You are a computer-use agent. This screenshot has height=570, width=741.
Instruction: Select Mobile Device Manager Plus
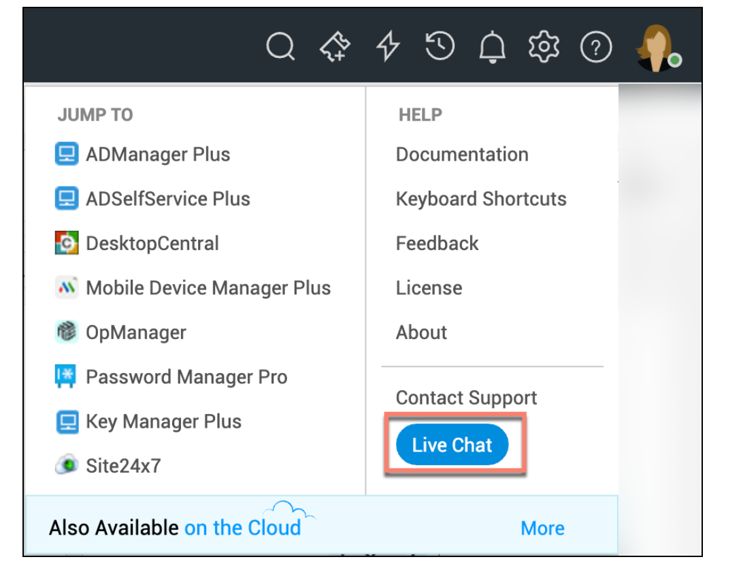pyautogui.click(x=208, y=288)
